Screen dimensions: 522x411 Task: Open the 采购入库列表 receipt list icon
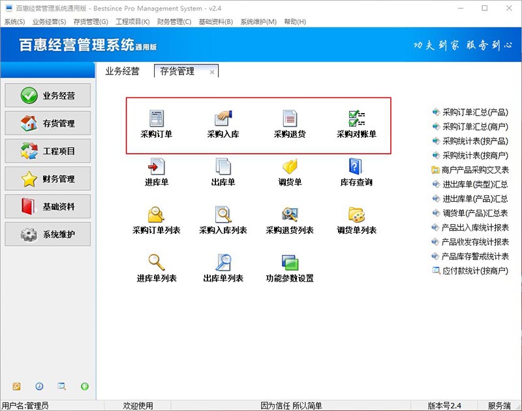coord(223,220)
